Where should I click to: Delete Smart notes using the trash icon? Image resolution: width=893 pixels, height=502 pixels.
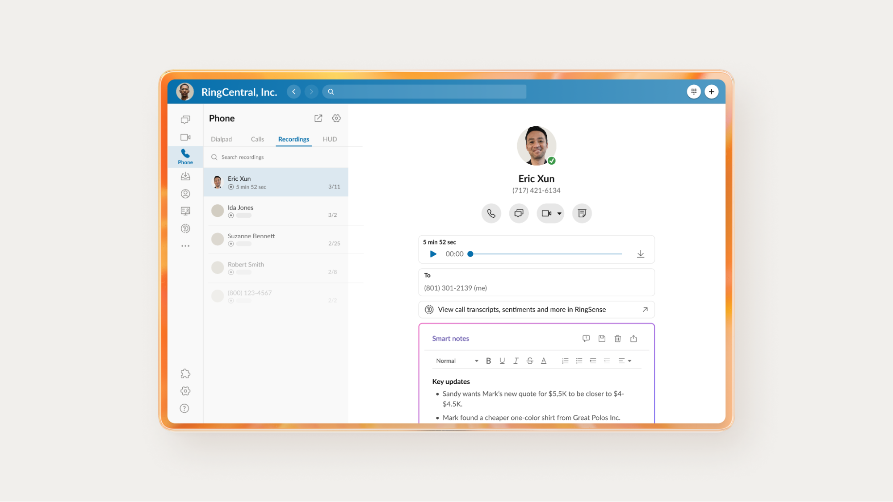click(617, 338)
